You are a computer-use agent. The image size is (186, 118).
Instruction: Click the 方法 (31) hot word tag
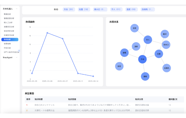click(x=68, y=9)
